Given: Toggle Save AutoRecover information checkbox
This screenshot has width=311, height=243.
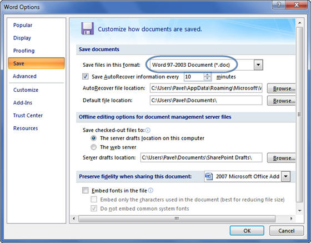Looking at the screenshot, I should point(86,76).
